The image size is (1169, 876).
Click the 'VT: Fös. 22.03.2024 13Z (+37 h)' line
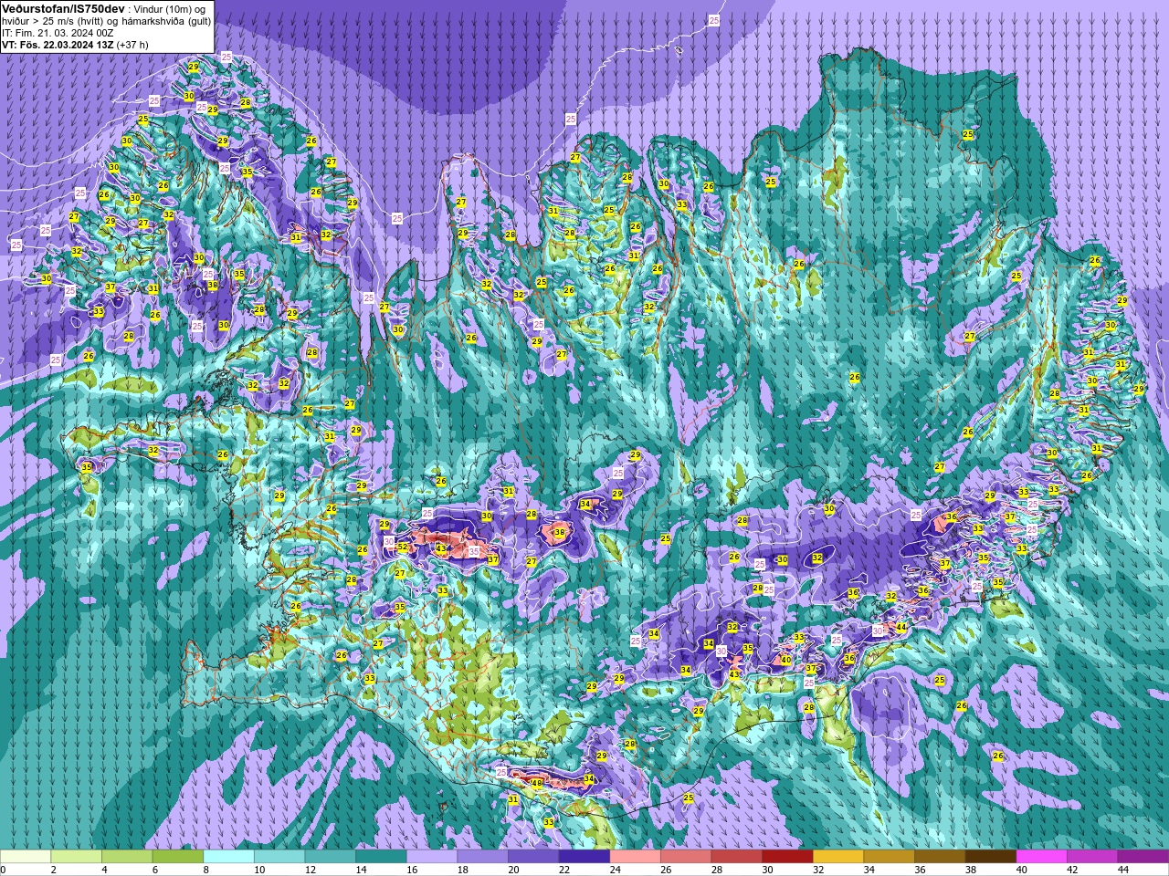pos(75,45)
